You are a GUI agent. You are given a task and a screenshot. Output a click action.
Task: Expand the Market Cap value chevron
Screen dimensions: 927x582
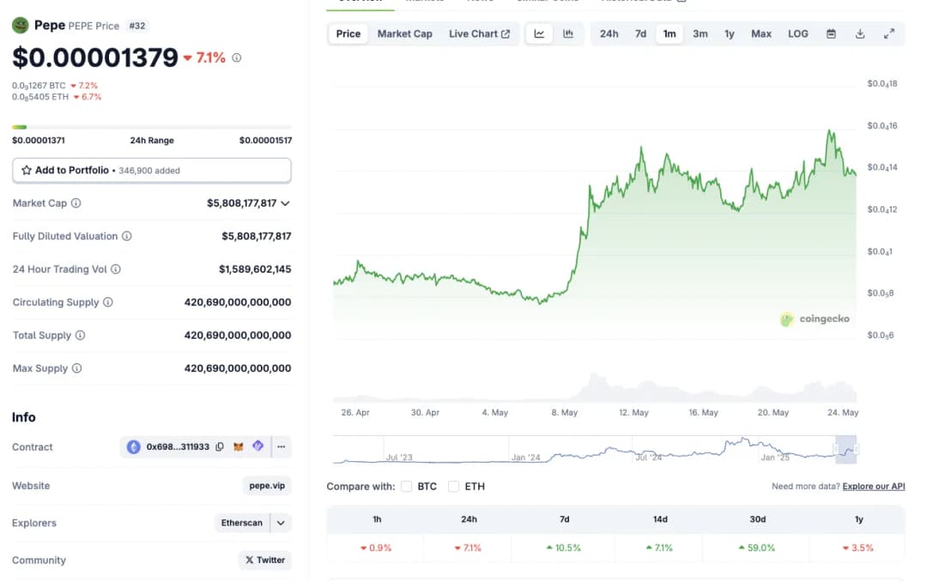point(285,203)
